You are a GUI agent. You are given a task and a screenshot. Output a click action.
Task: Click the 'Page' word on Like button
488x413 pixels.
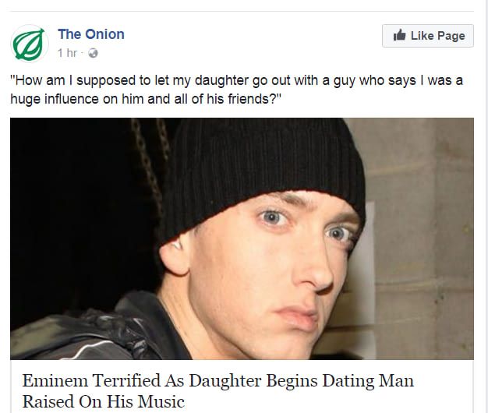[451, 36]
